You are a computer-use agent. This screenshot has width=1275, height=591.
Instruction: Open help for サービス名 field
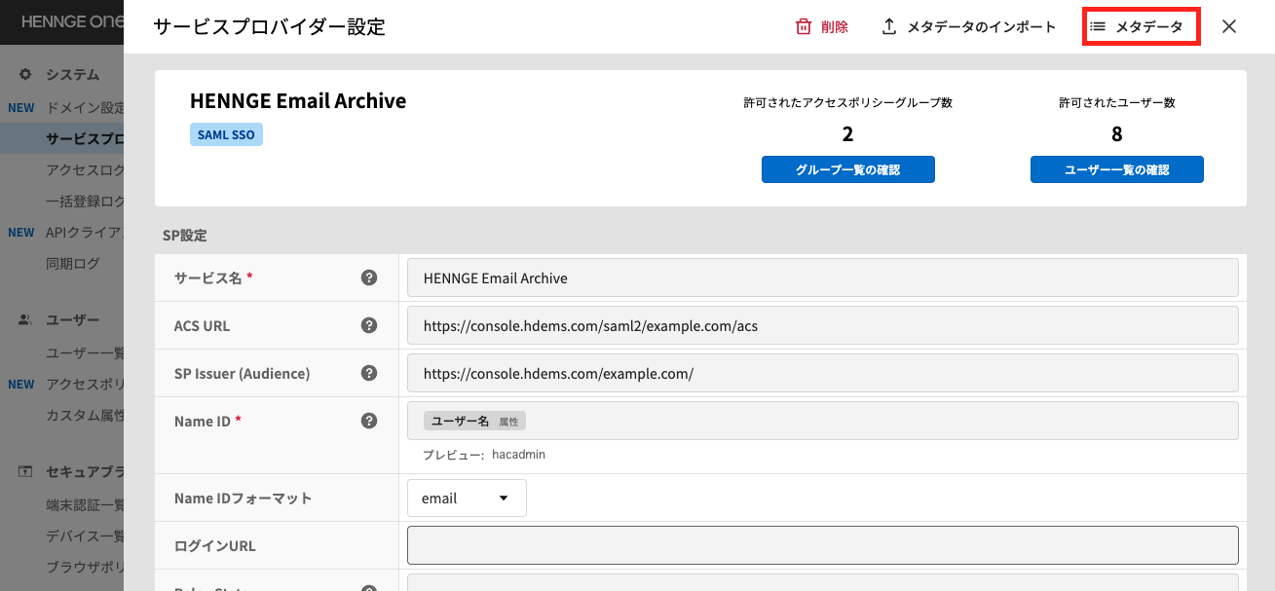coord(369,277)
